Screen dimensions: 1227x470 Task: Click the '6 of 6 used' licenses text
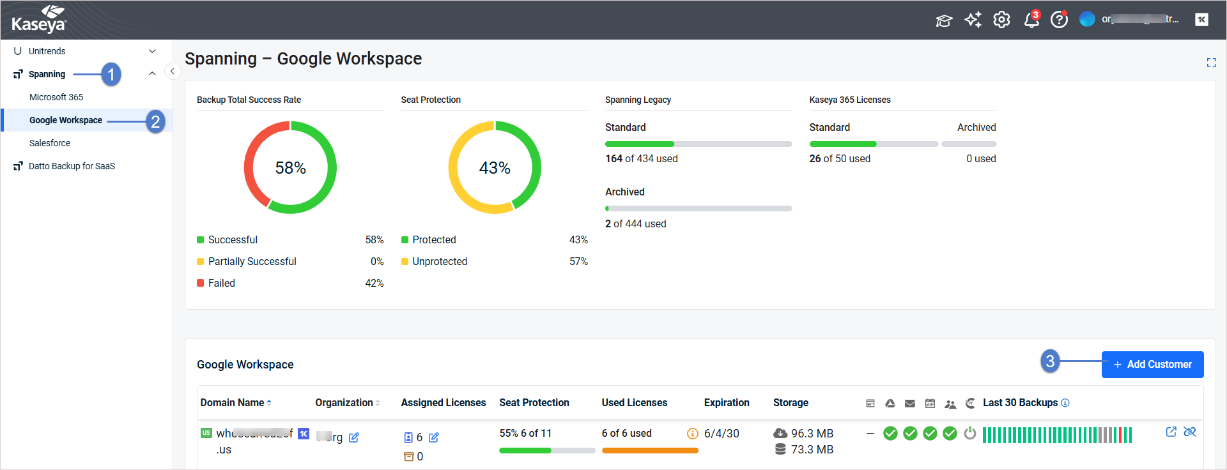(627, 434)
